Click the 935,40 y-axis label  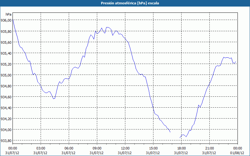coord(6,53)
